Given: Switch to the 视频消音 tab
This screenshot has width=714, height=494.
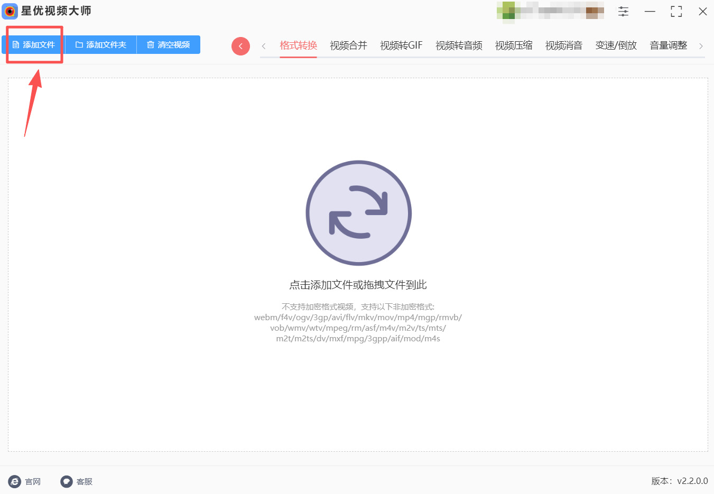Looking at the screenshot, I should [x=563, y=45].
